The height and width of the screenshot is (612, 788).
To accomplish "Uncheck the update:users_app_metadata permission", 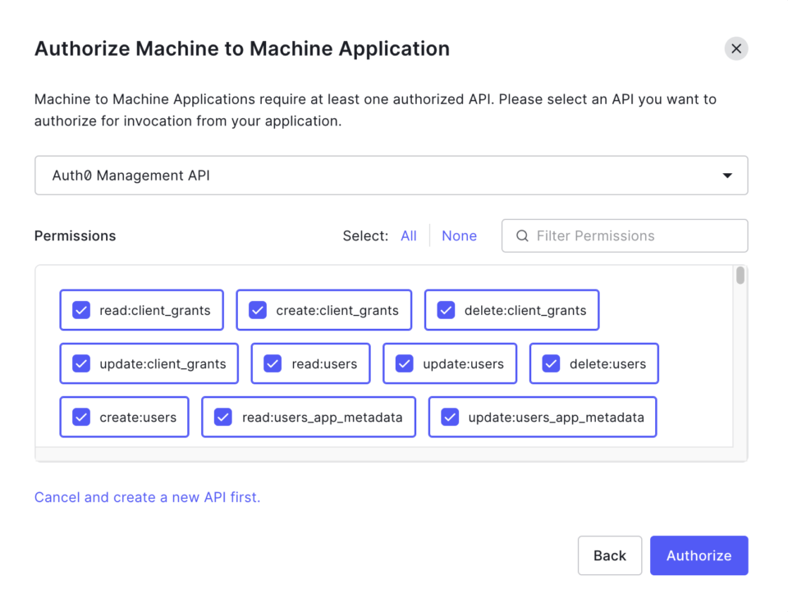I will (x=449, y=417).
